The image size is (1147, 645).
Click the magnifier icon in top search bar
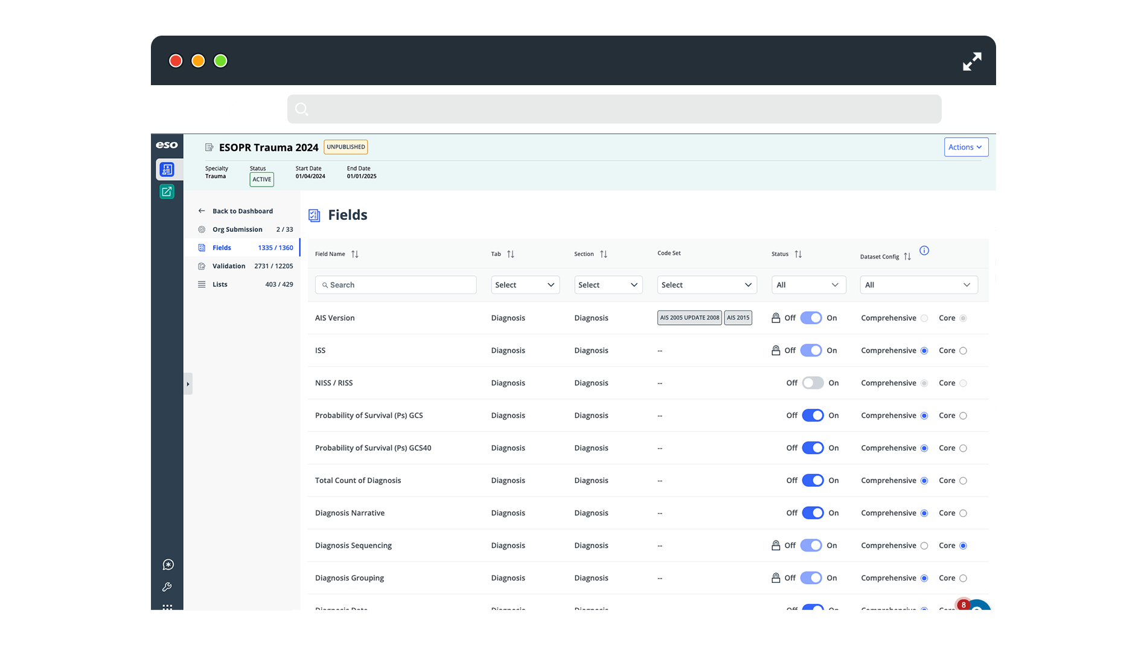point(302,109)
